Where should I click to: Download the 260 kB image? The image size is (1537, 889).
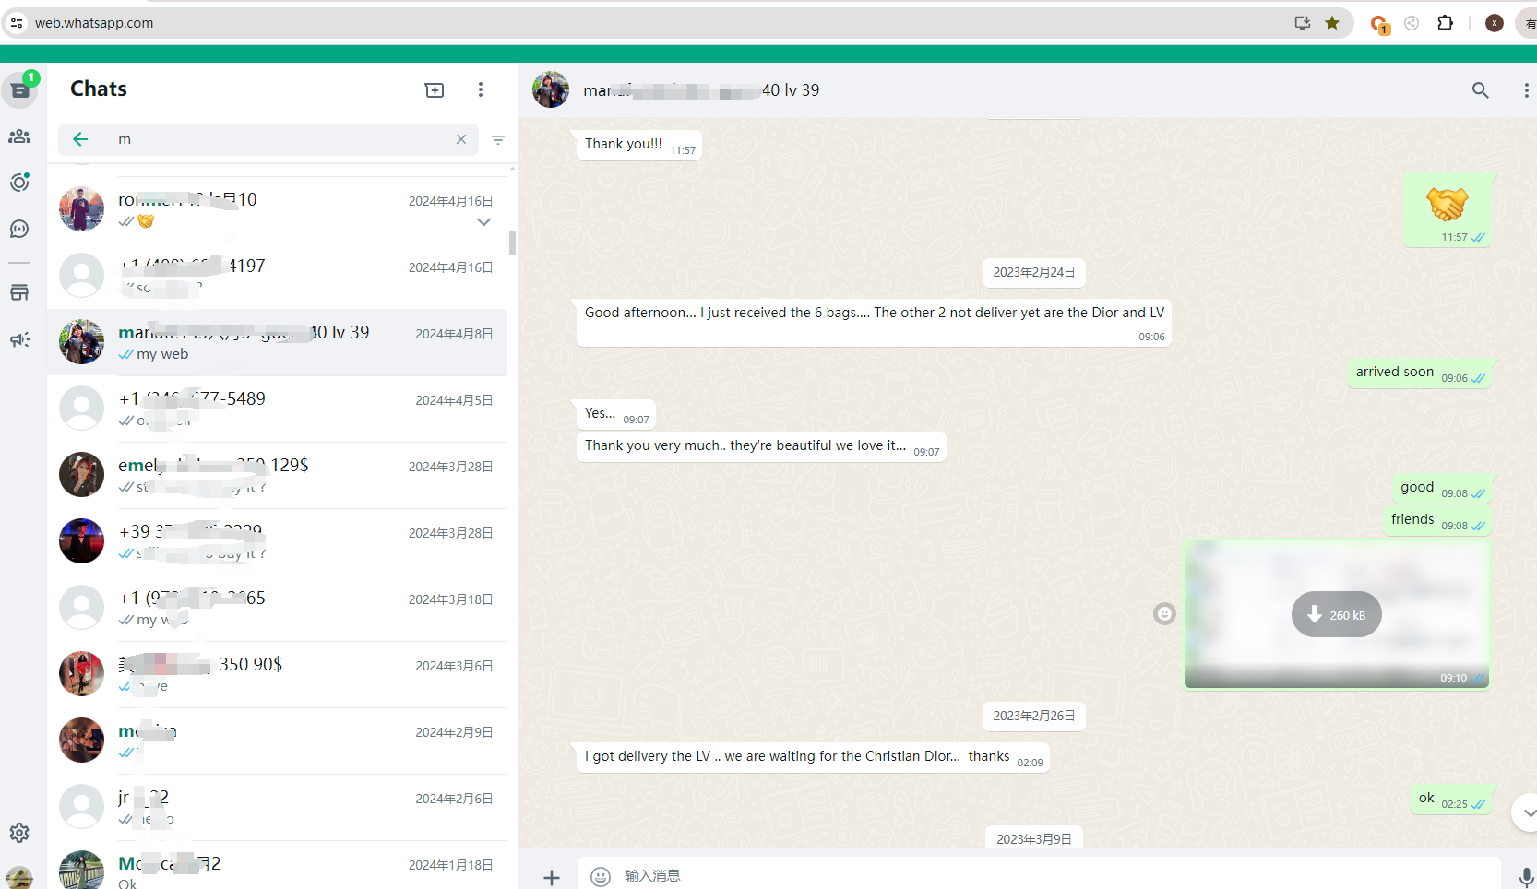pos(1336,614)
